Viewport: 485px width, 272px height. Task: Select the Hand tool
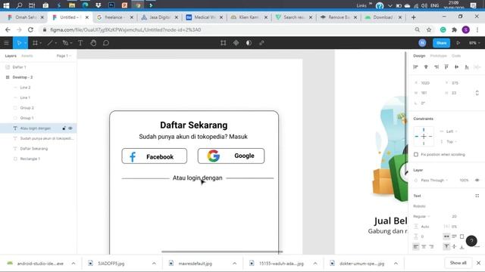coord(93,43)
